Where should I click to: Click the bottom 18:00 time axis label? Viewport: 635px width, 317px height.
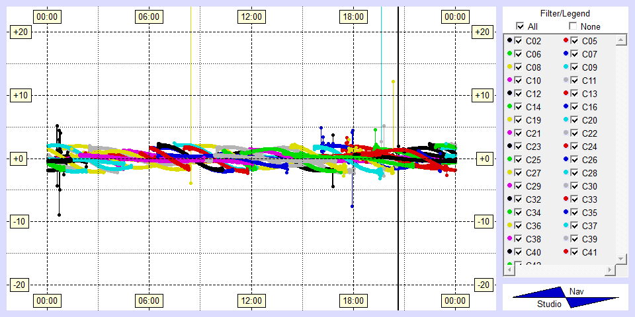point(353,301)
